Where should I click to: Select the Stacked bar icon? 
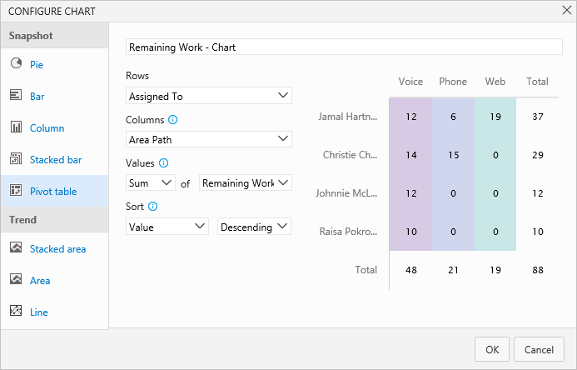pos(16,159)
